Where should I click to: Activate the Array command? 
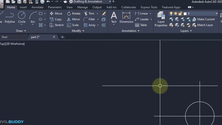pyautogui.click(x=89, y=25)
